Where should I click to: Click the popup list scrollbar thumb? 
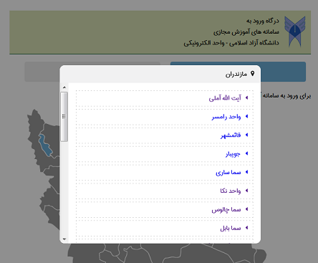(x=64, y=117)
